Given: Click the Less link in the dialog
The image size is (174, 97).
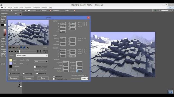Looking at the screenshot, I should tap(45, 48).
